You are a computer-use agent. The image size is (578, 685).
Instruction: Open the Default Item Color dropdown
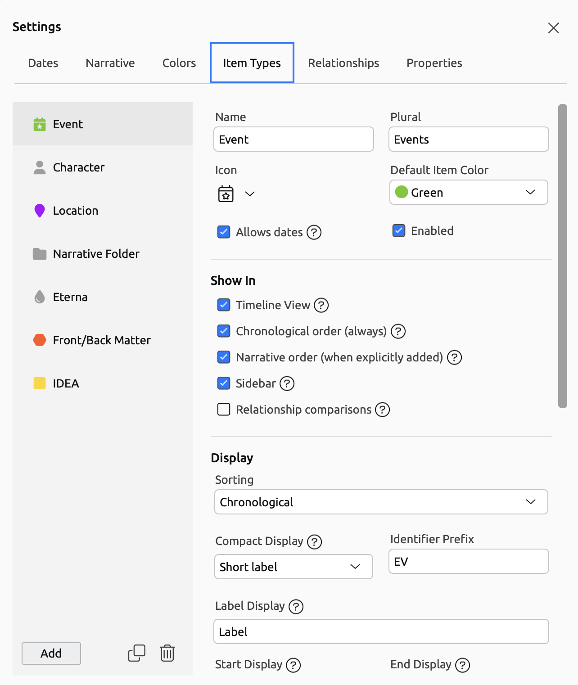click(x=468, y=192)
